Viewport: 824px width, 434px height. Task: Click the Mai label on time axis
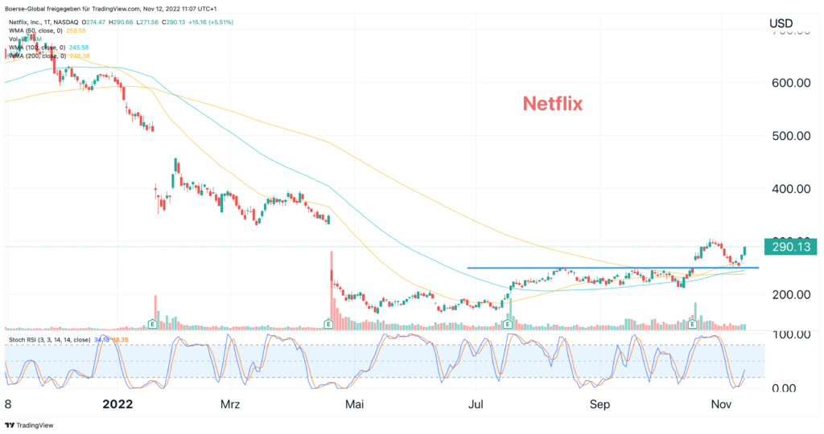[x=354, y=404]
